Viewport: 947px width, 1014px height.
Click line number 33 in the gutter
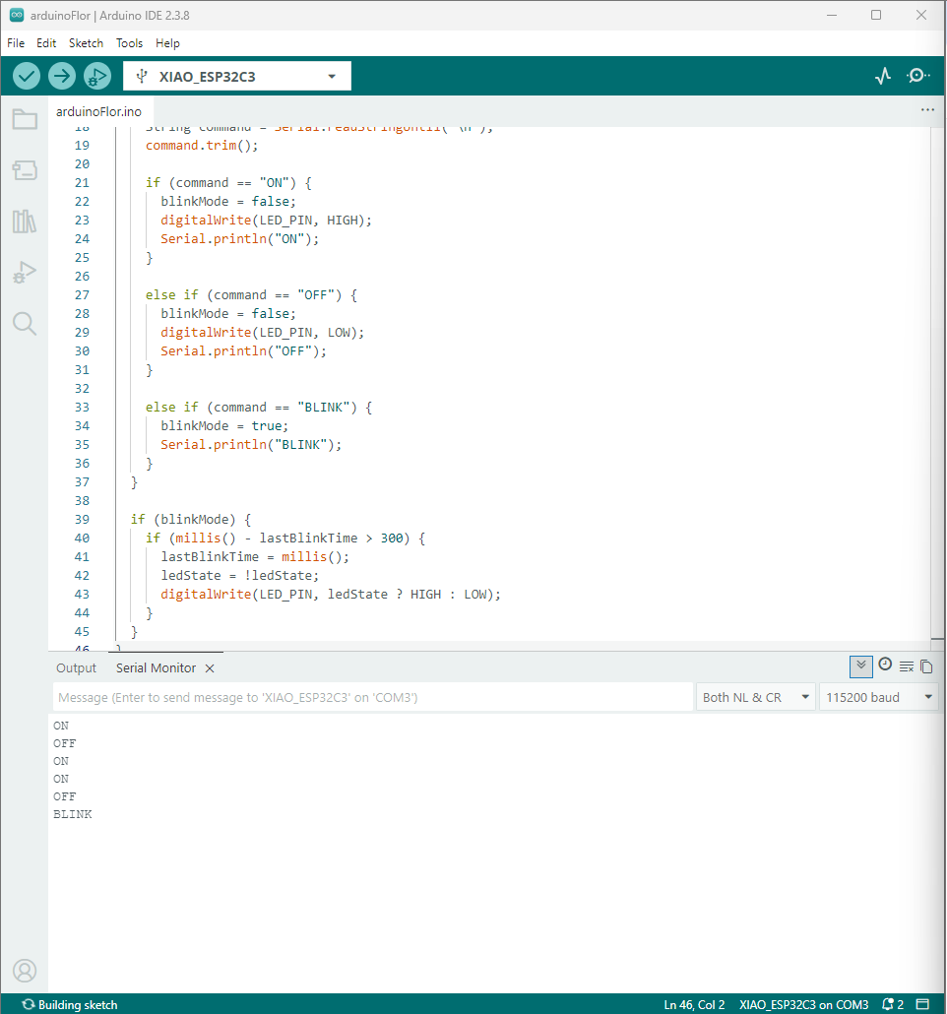pos(82,408)
